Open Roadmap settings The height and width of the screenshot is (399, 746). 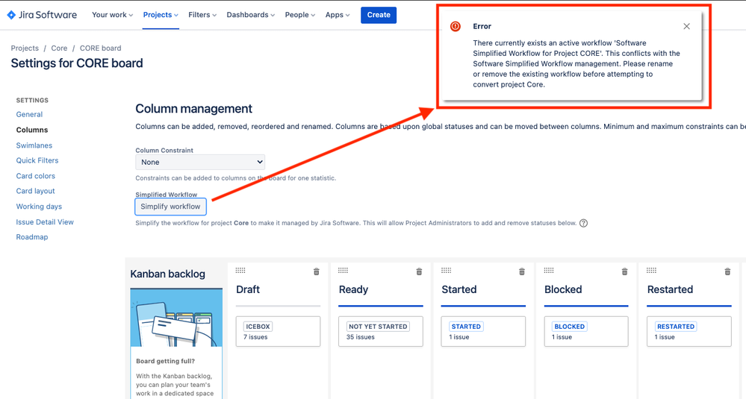point(32,237)
